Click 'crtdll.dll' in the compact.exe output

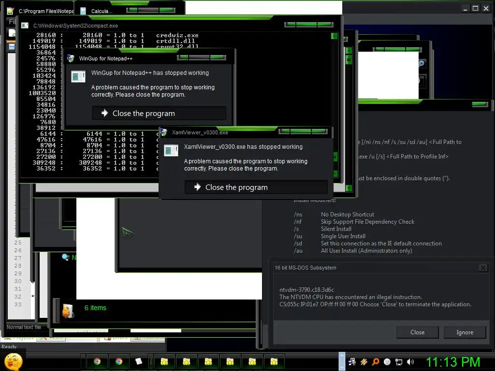click(x=175, y=41)
